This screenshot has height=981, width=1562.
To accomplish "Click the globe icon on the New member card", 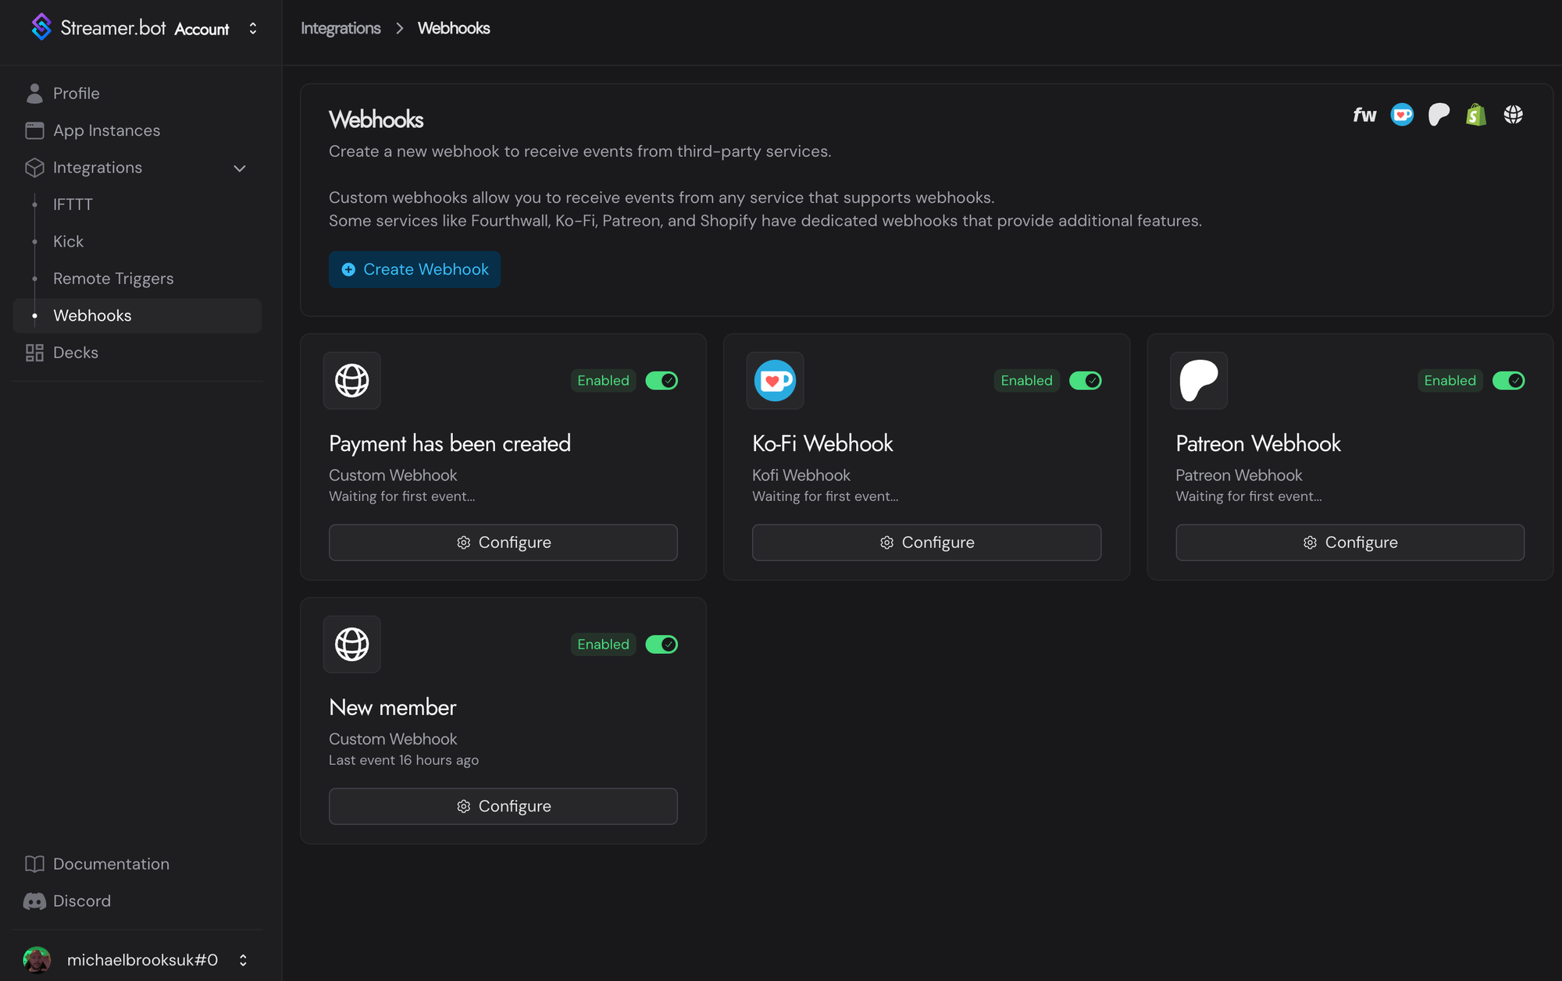I will click(x=351, y=644).
